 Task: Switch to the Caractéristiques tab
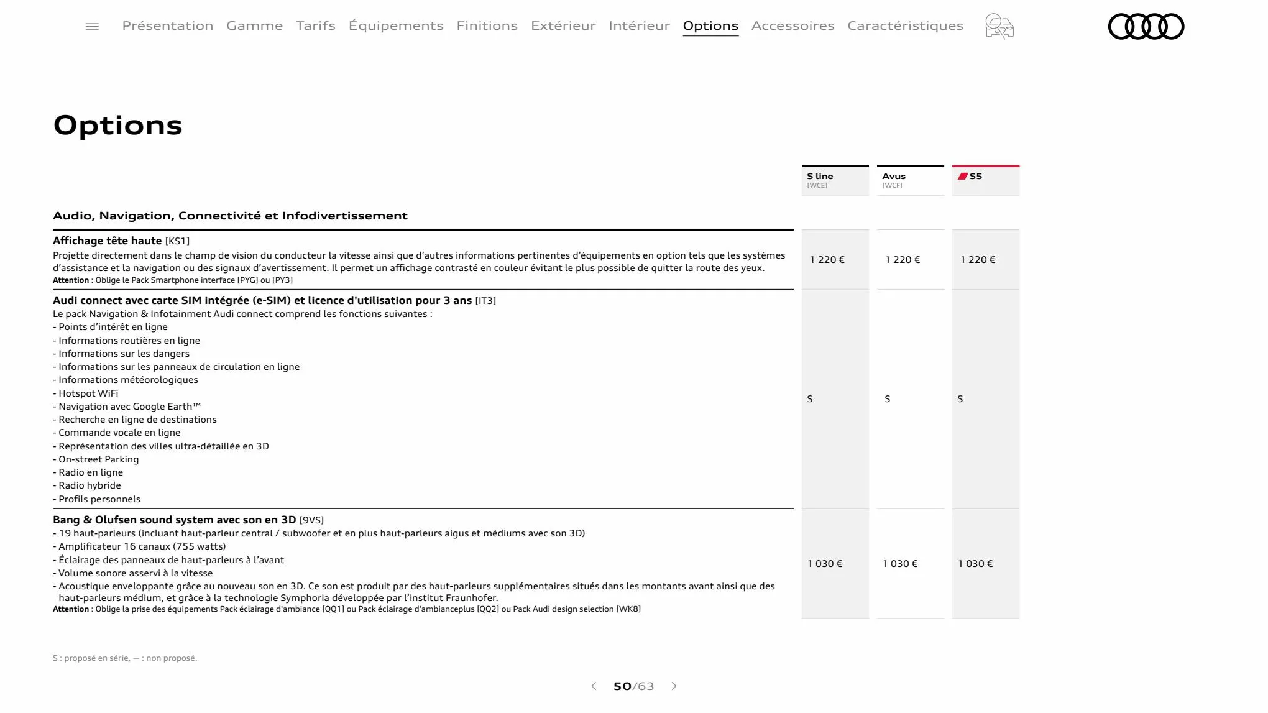(x=906, y=25)
